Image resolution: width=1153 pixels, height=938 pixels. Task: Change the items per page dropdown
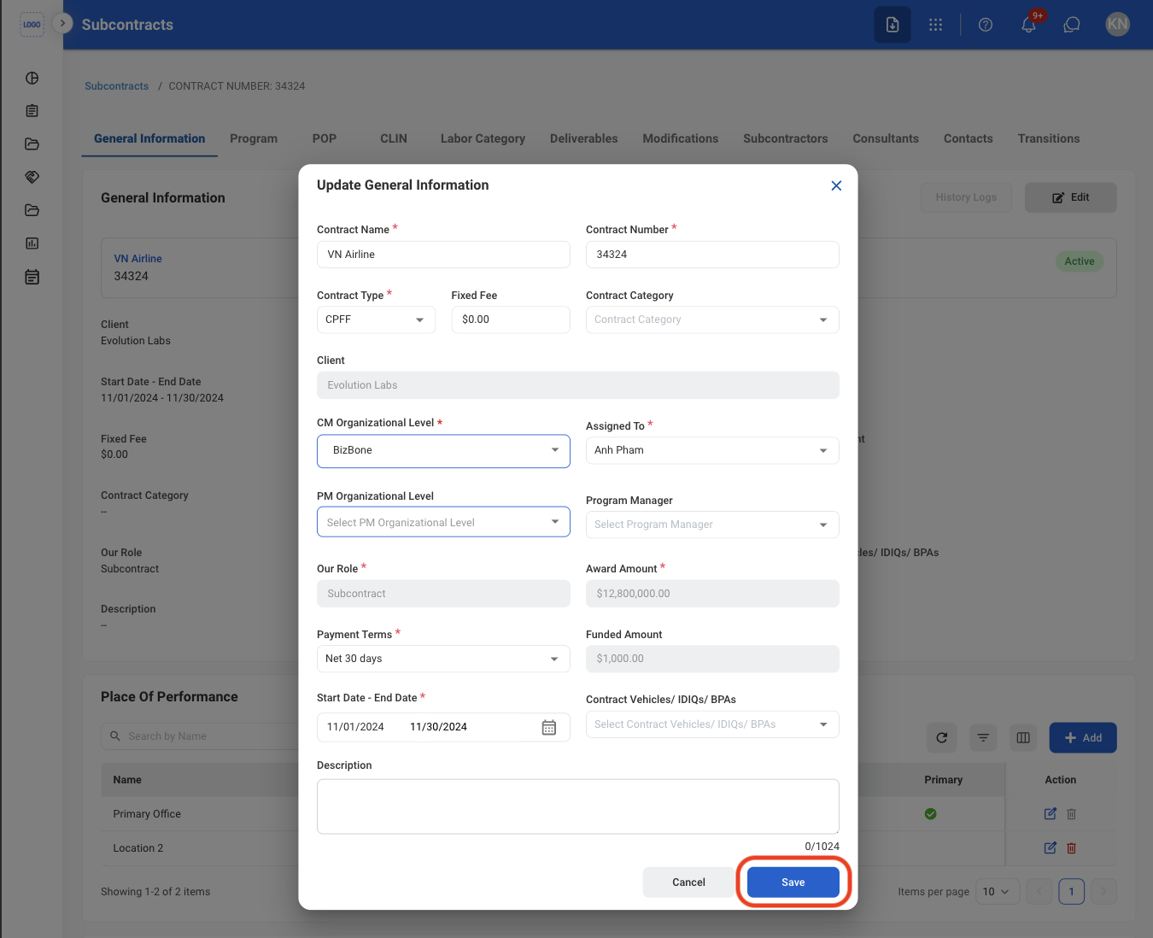997,892
